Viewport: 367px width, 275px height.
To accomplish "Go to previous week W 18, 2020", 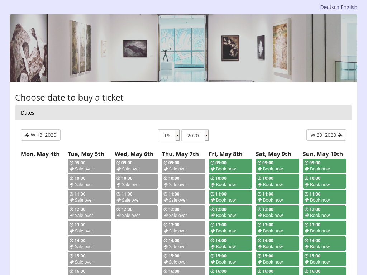I will [40, 135].
